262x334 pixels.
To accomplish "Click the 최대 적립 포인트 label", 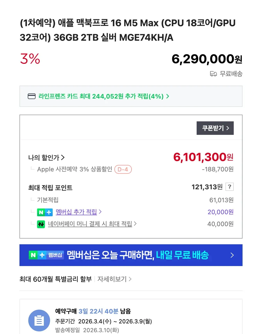I will tap(50, 188).
